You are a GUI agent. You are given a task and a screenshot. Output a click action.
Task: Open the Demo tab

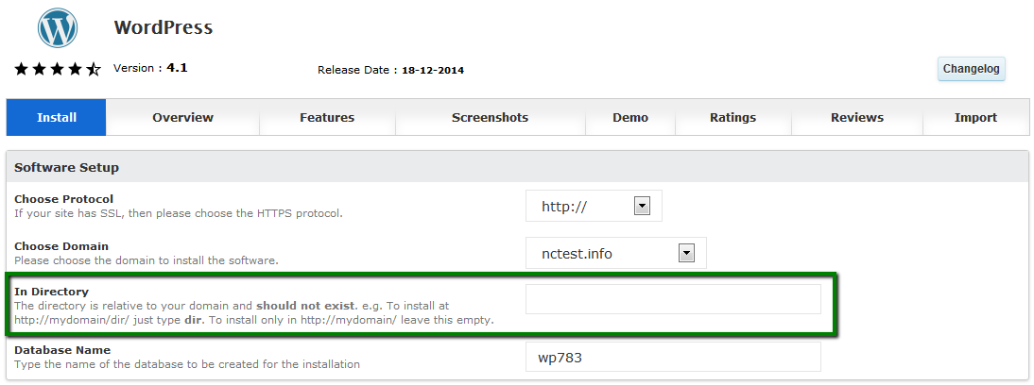click(630, 118)
